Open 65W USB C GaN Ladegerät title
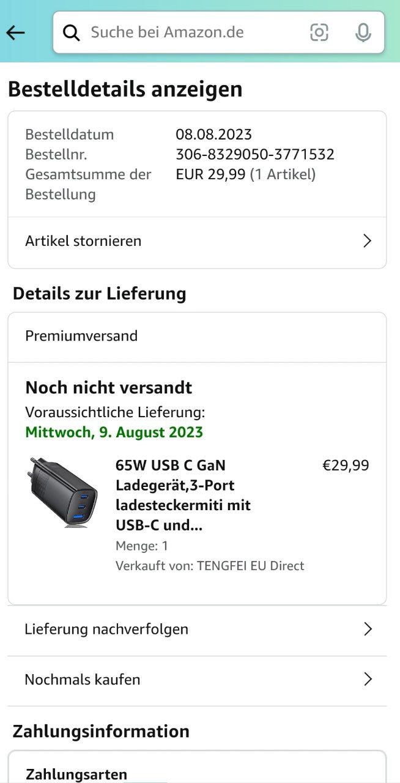This screenshot has height=783, width=400. tap(183, 495)
